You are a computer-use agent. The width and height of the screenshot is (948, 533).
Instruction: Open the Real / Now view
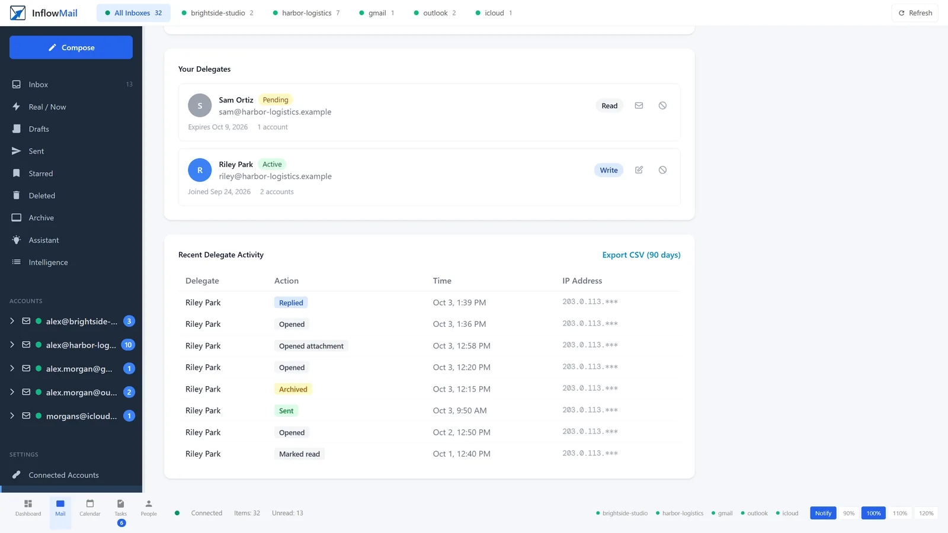coord(71,107)
